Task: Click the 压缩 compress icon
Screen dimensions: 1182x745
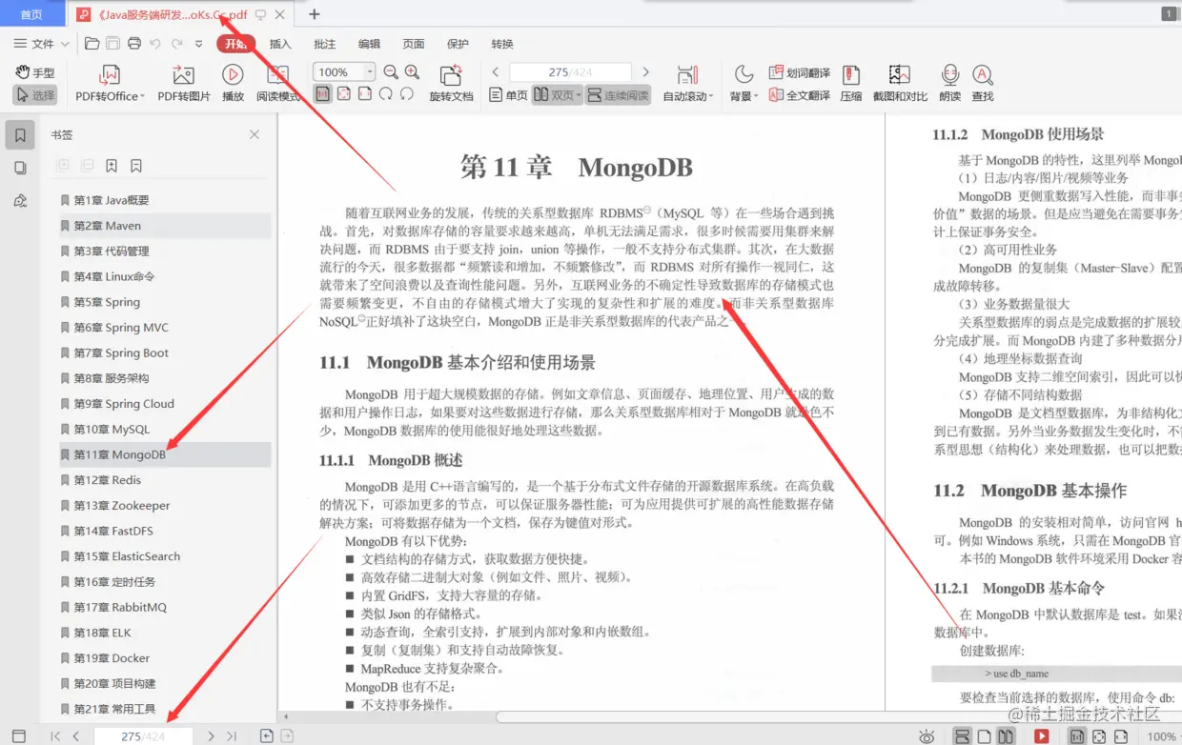Action: [850, 84]
